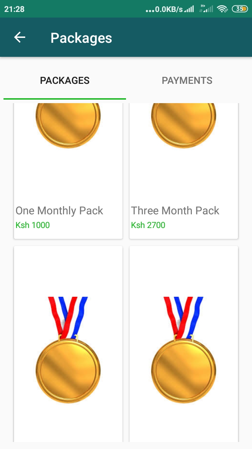Tap the 21:28 clock in status bar
The image size is (252, 449).
[14, 9]
